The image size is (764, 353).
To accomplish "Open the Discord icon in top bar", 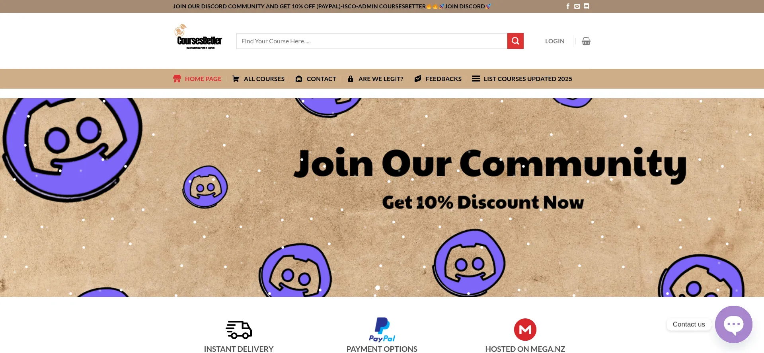I will [586, 6].
